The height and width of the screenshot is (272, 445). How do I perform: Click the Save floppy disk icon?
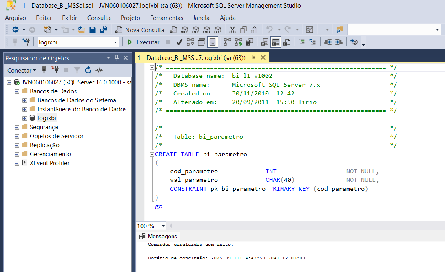click(93, 30)
